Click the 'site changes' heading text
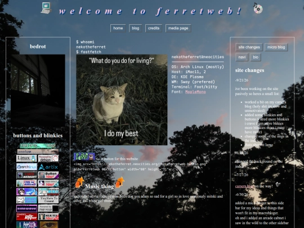Image resolution: width=304 pixels, height=228 pixels. coord(249,70)
